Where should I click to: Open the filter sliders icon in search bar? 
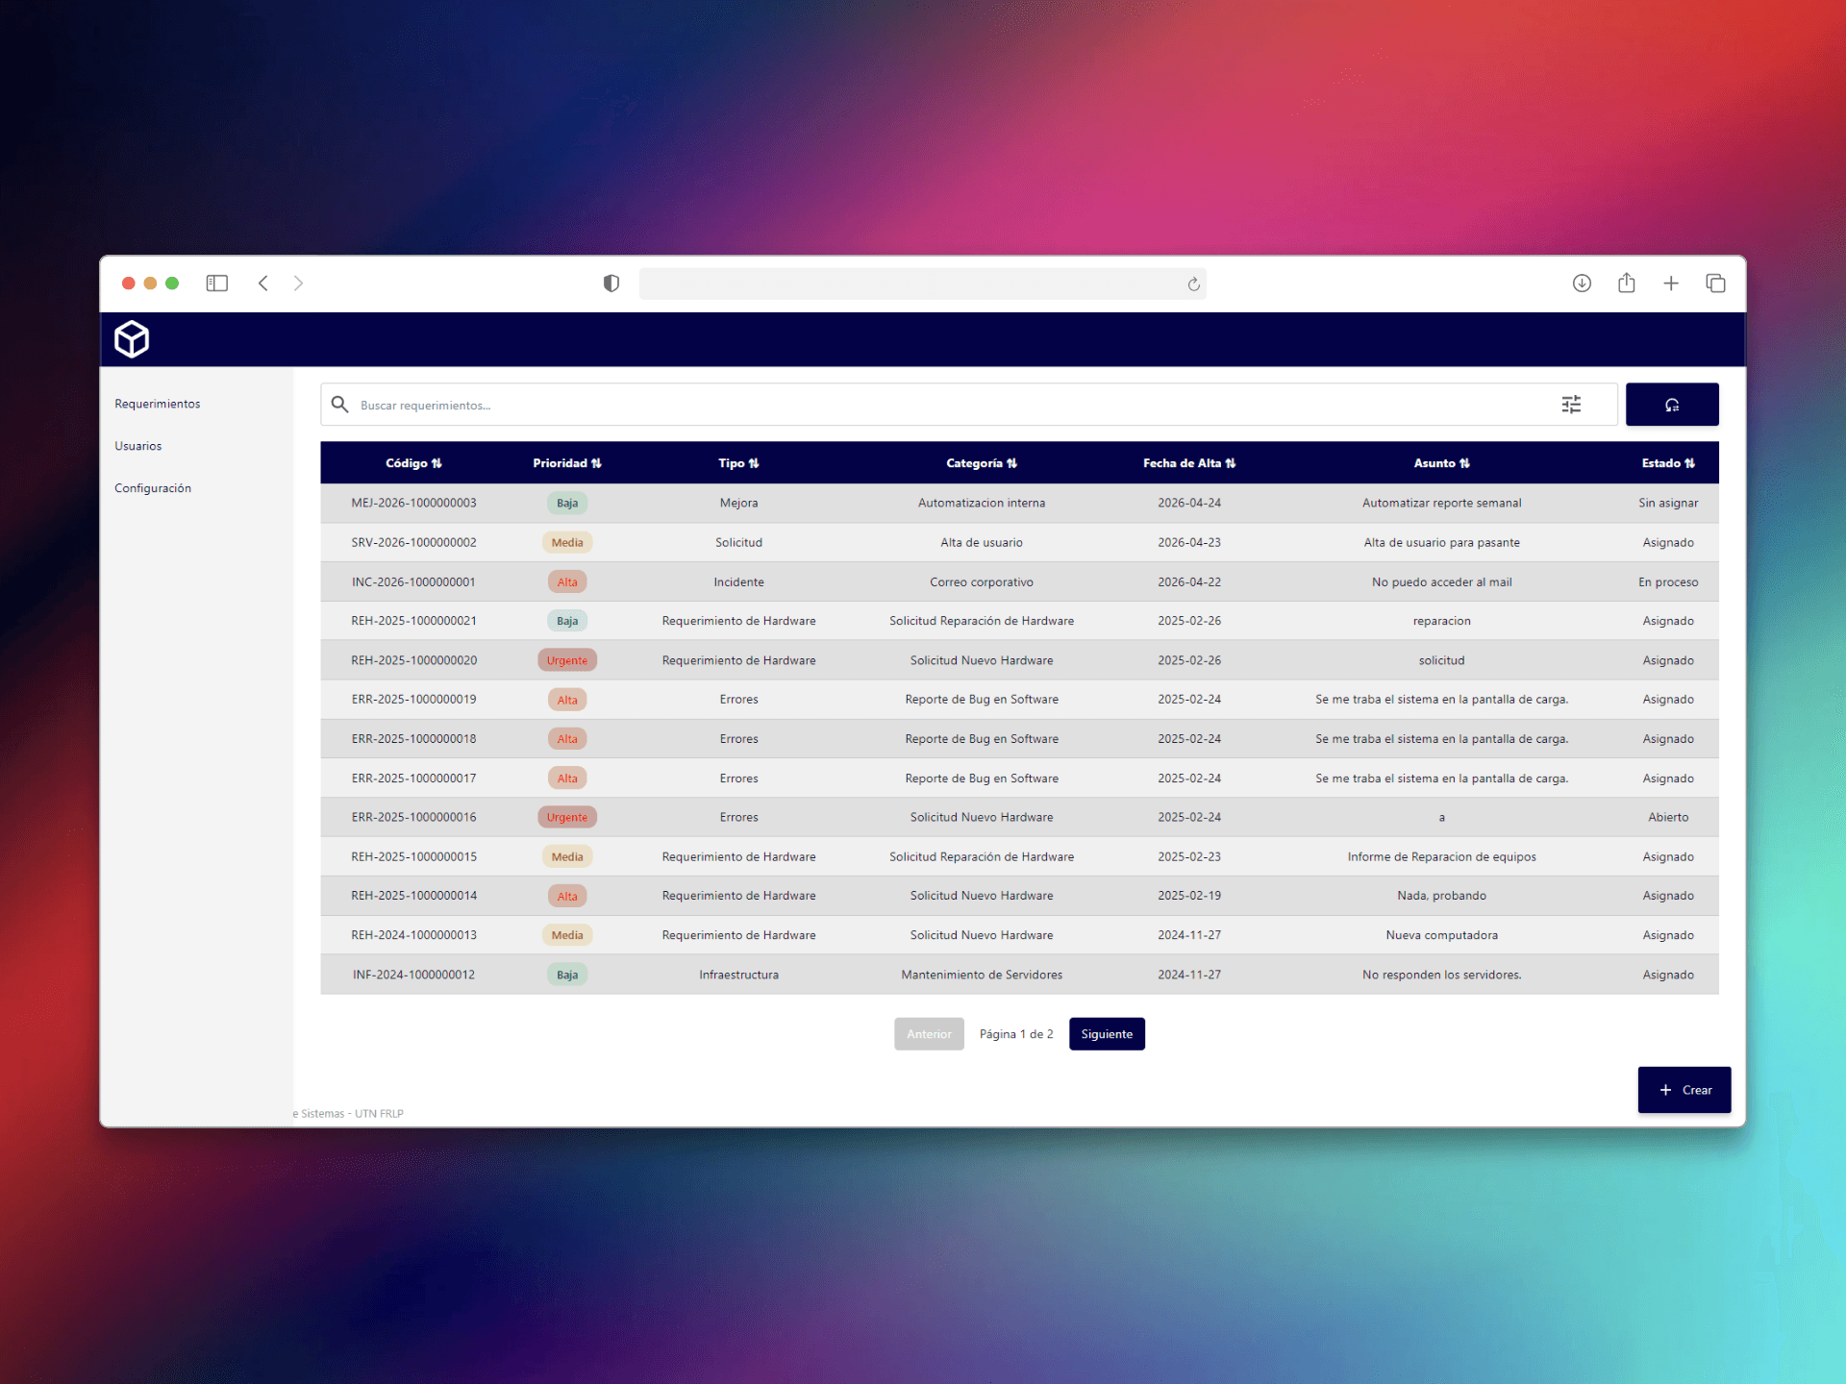tap(1571, 405)
